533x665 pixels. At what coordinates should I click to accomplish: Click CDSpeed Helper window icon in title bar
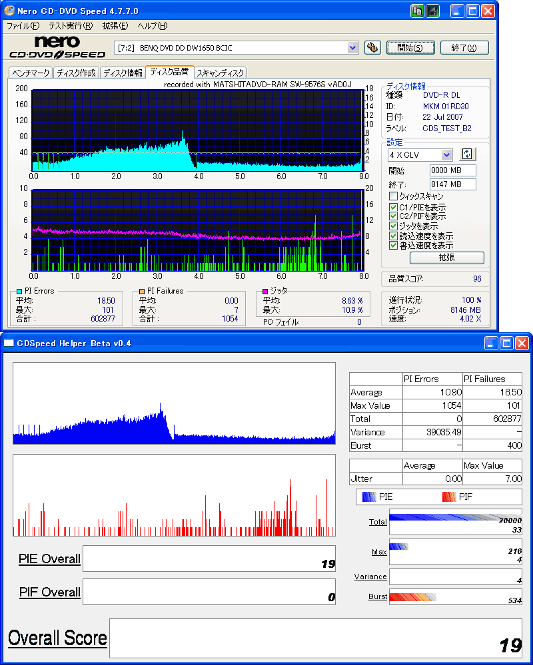(x=9, y=343)
